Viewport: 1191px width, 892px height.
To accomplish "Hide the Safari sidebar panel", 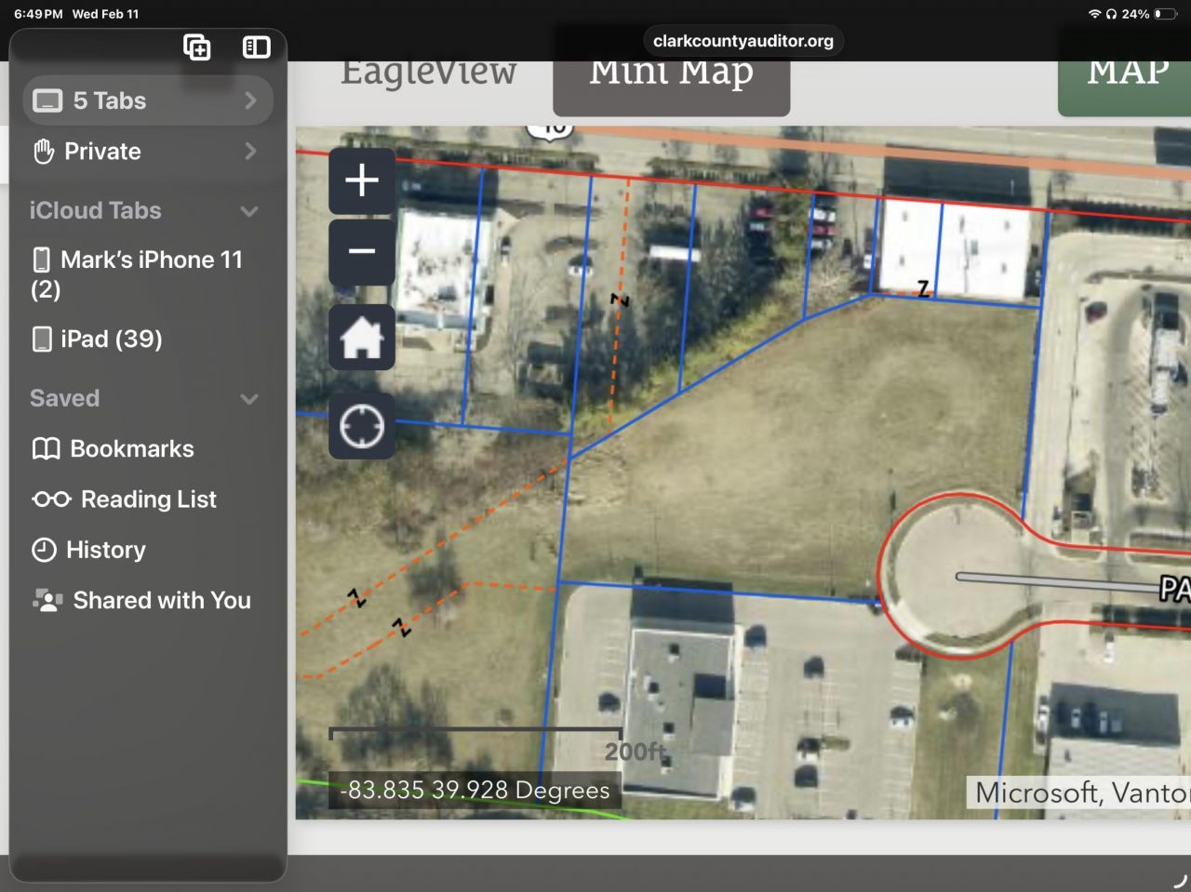I will (x=256, y=47).
